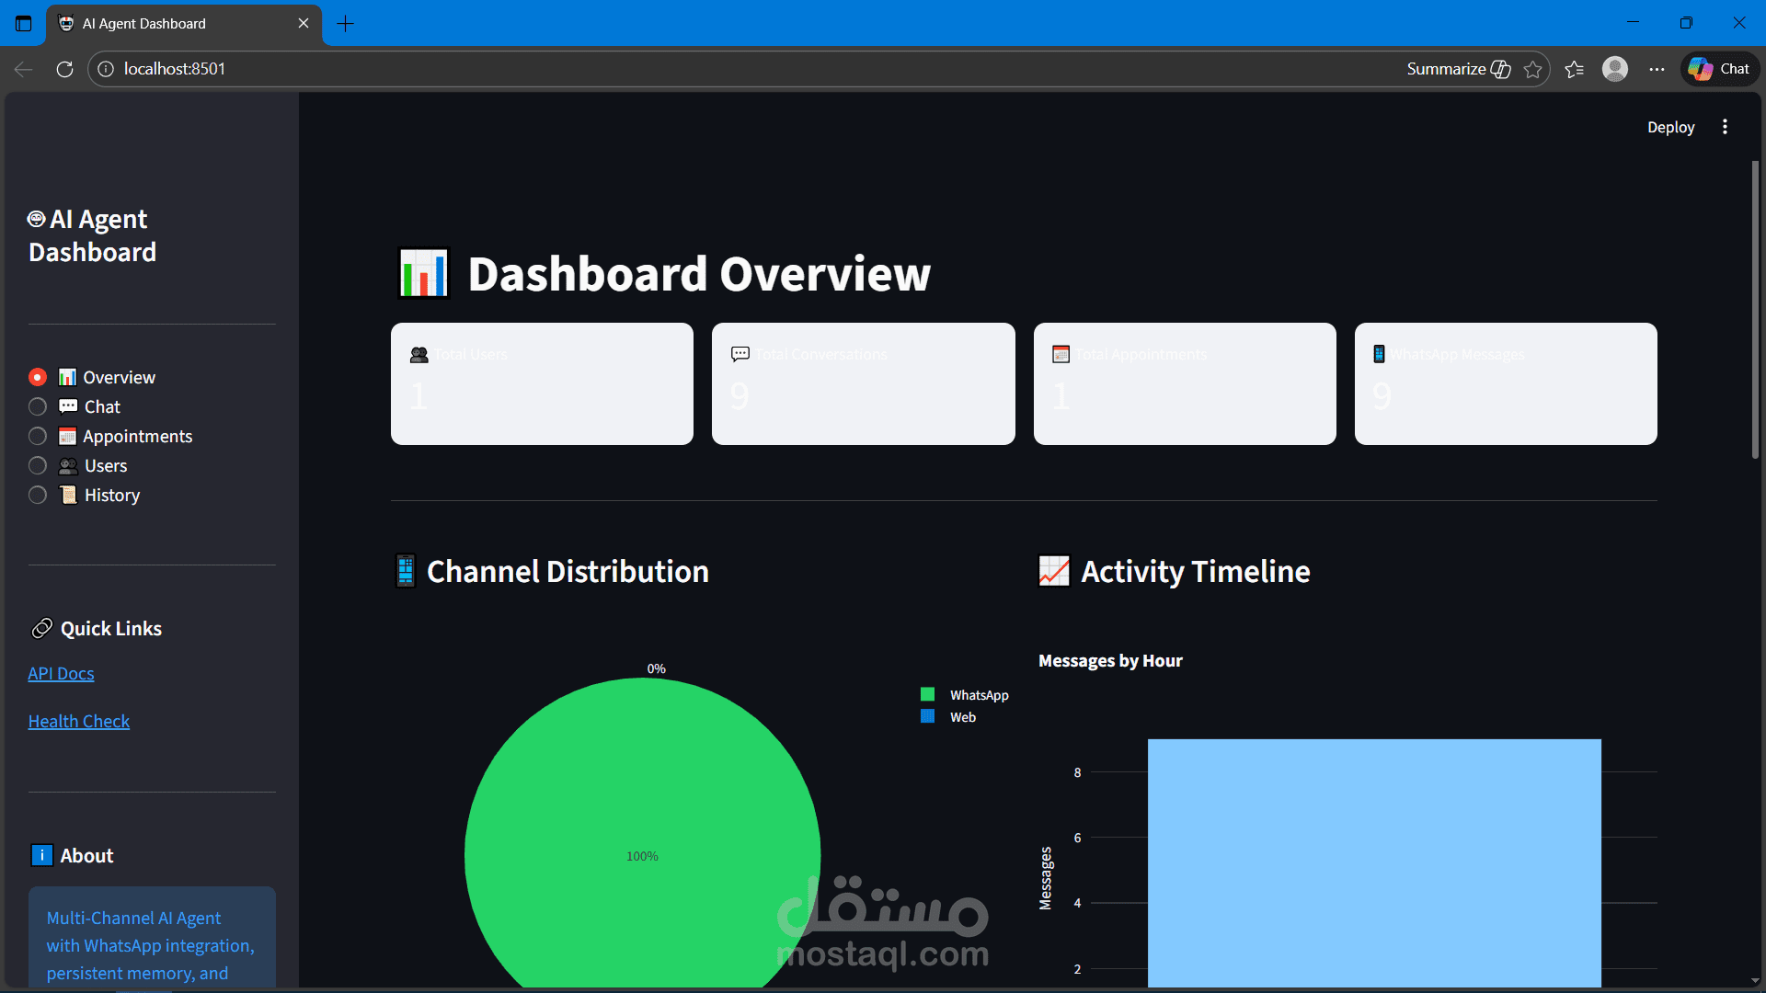
Task: Click the people icon beside Users
Action: tap(68, 465)
